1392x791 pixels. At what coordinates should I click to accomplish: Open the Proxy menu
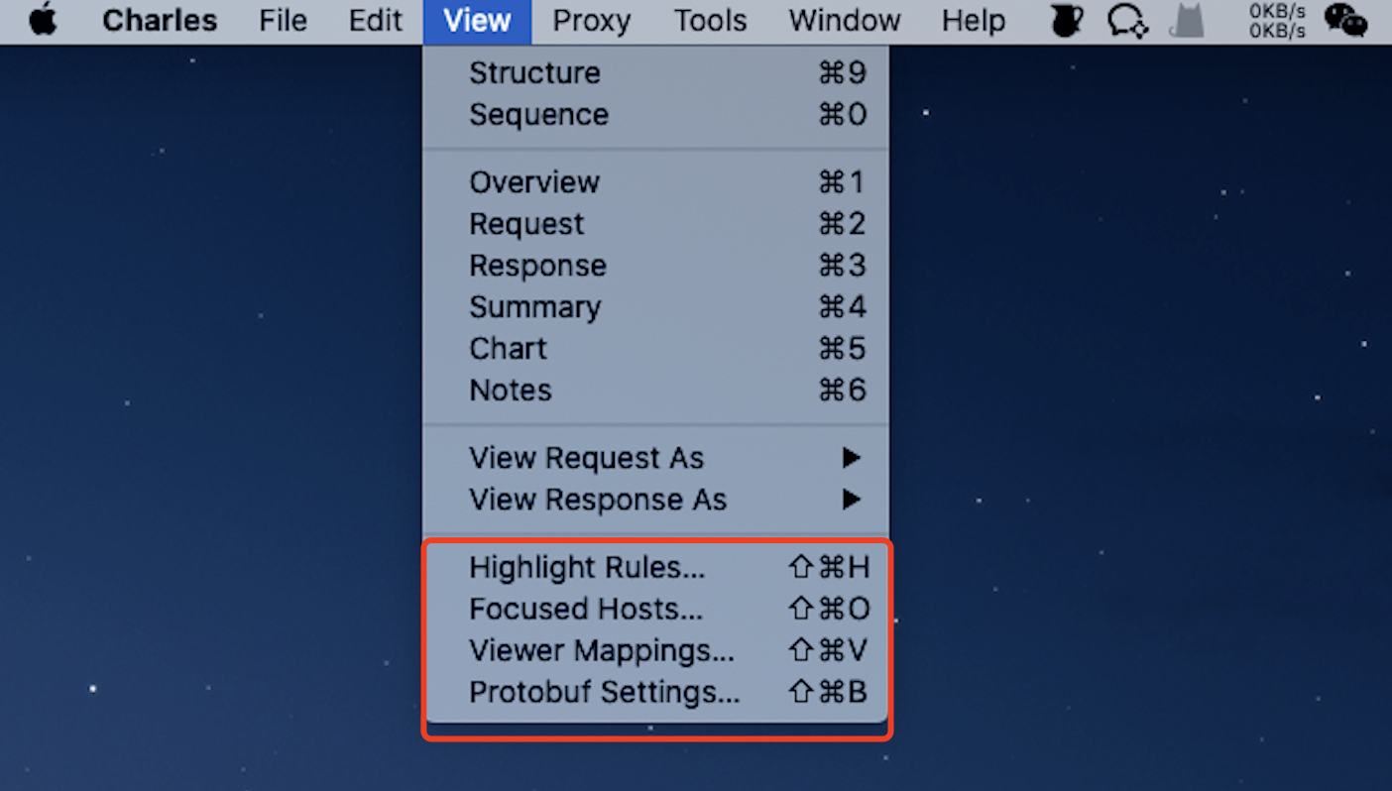pos(592,21)
